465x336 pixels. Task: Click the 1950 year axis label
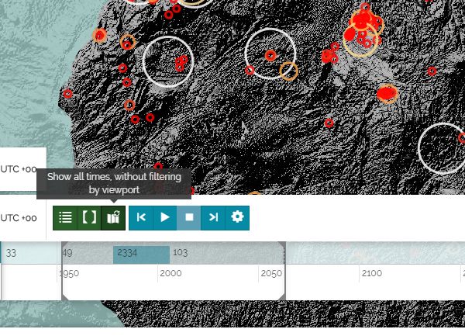pos(69,274)
